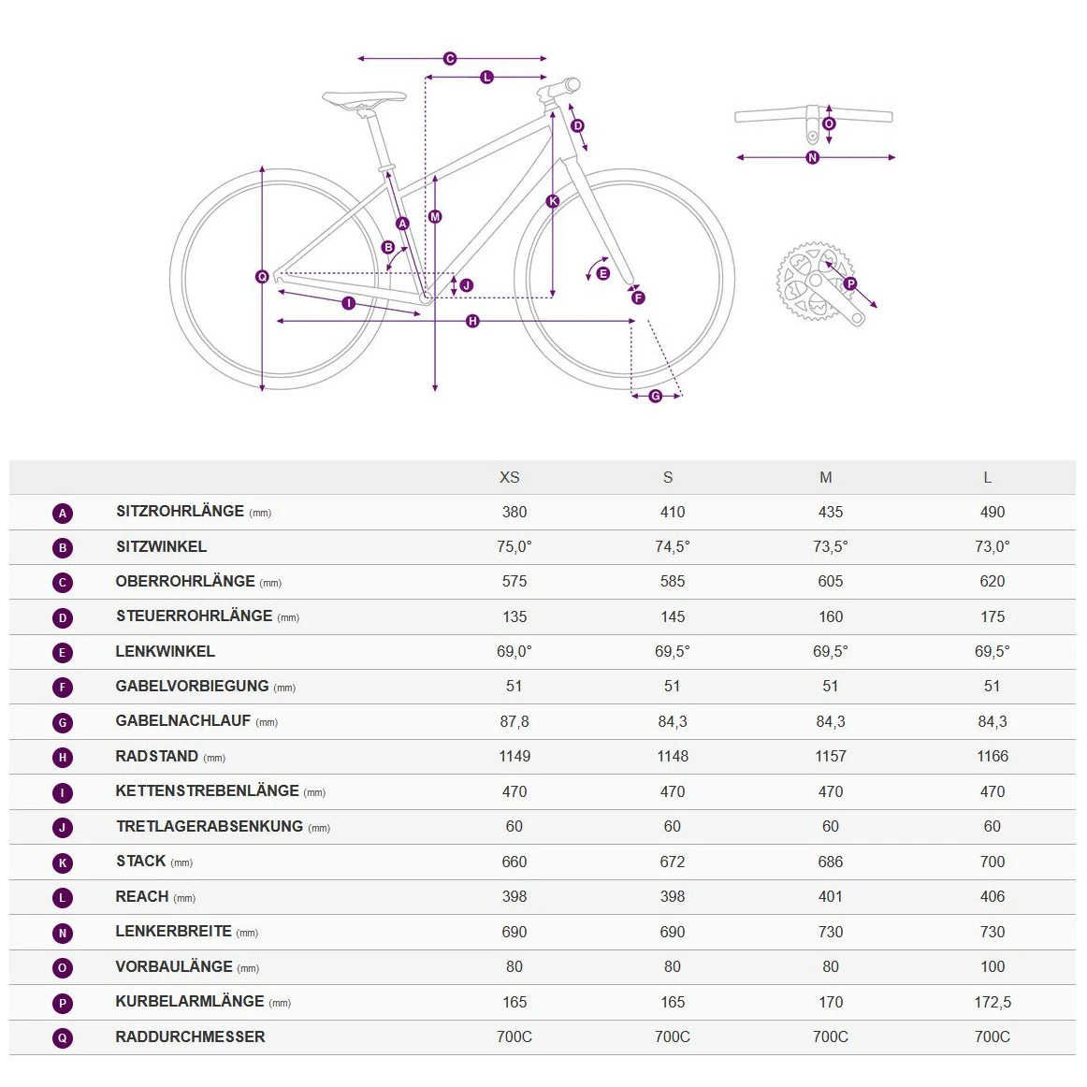Select the H badge next to Radstand
The width and height of the screenshot is (1087, 1087).
[x=63, y=758]
